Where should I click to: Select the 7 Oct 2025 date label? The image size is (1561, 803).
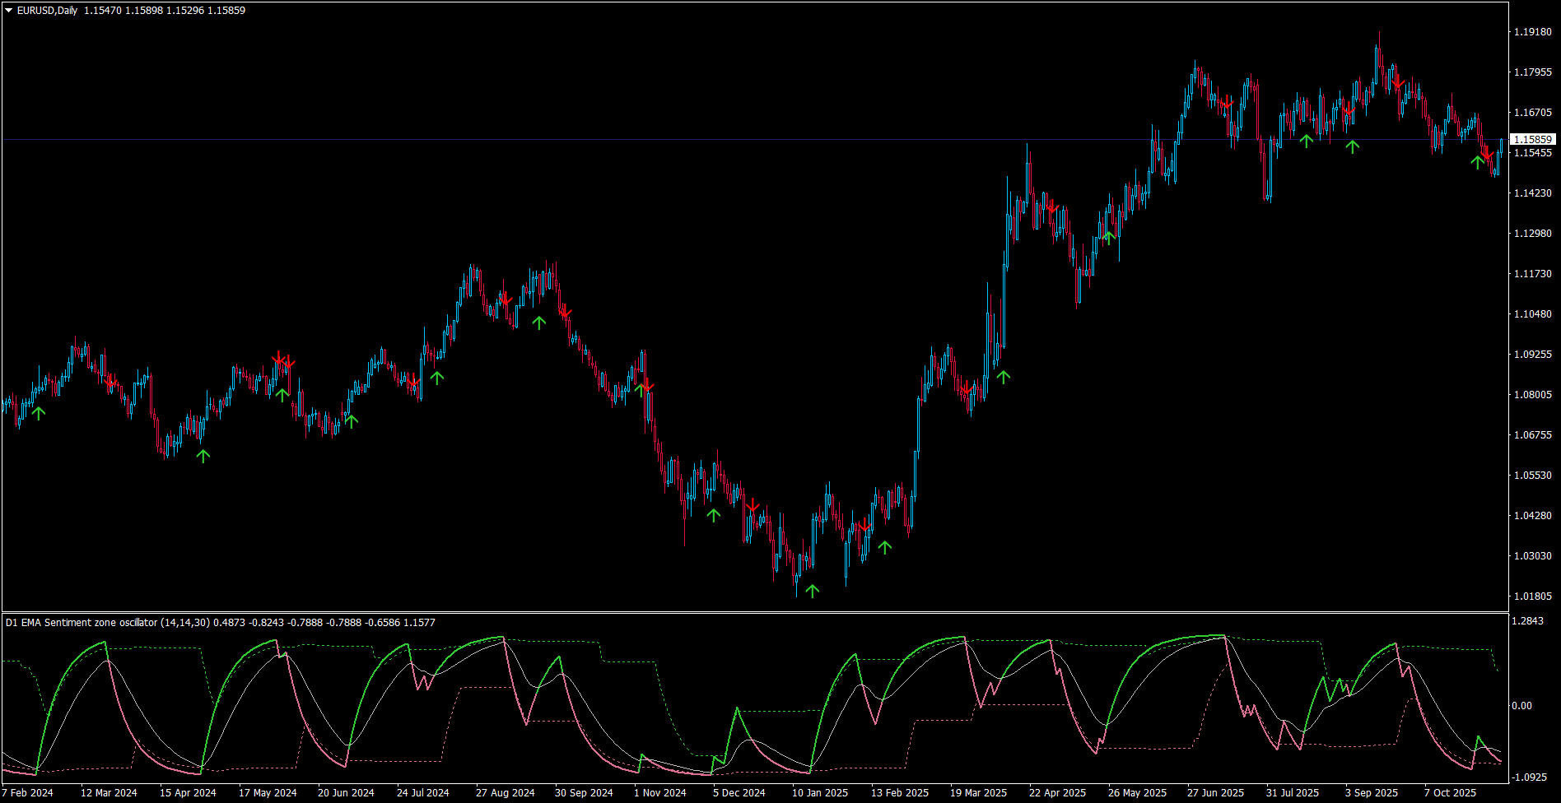[x=1451, y=793]
